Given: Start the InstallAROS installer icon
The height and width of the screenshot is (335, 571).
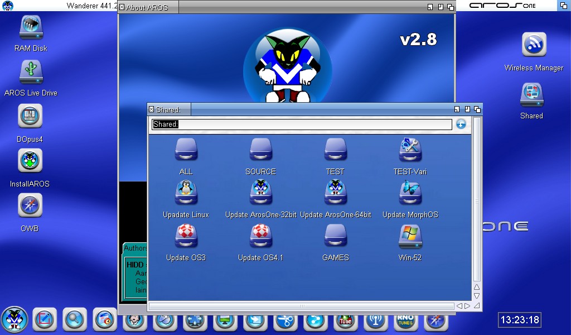Looking at the screenshot, I should [30, 162].
